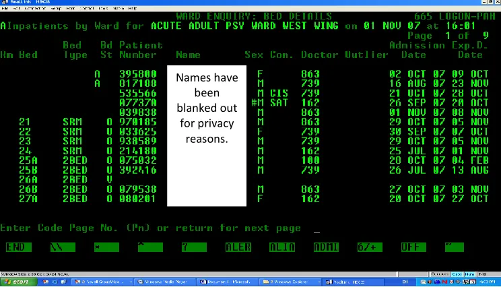Click the Windows Start button

tap(19, 282)
